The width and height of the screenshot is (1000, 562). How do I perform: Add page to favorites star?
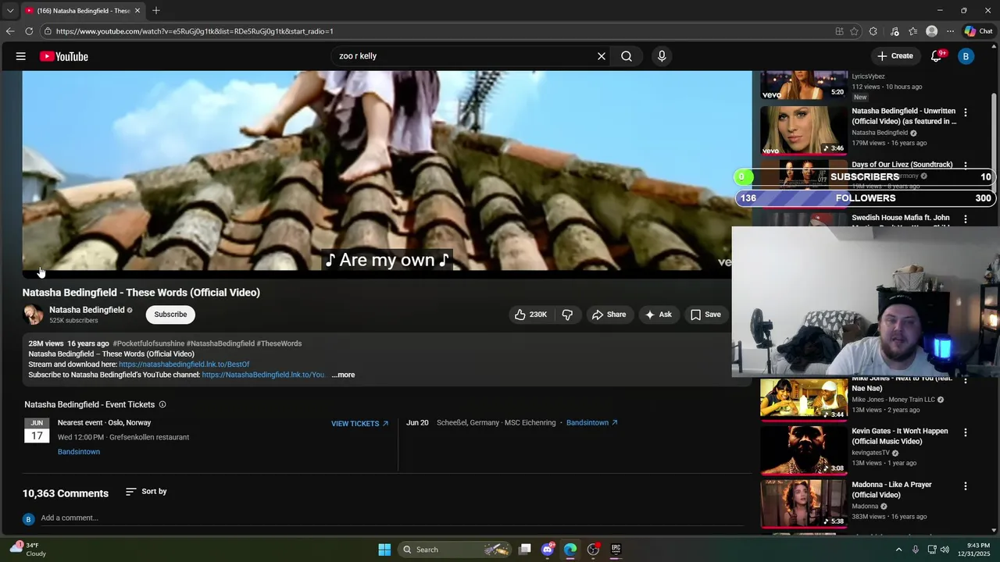click(x=854, y=31)
